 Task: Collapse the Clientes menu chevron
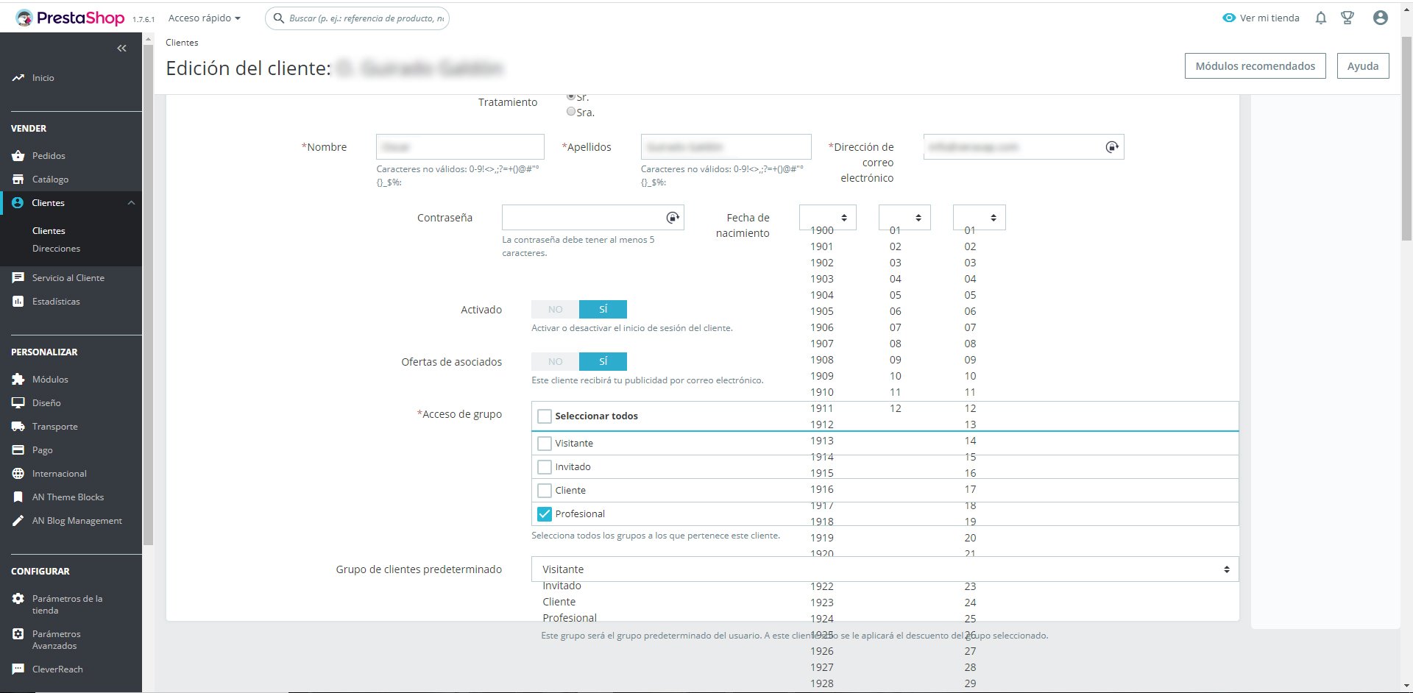pyautogui.click(x=131, y=203)
